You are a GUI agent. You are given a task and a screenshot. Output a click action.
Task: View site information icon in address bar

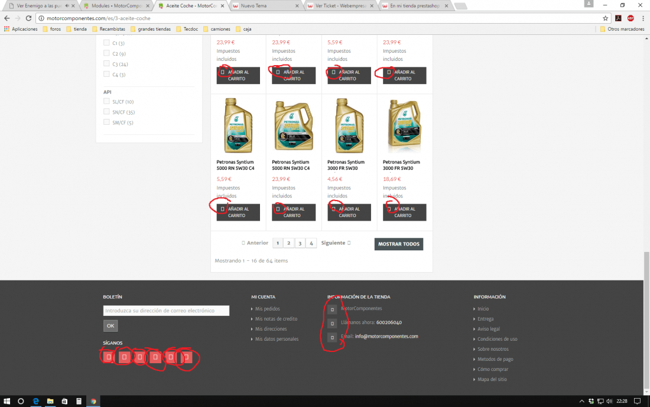click(x=41, y=18)
